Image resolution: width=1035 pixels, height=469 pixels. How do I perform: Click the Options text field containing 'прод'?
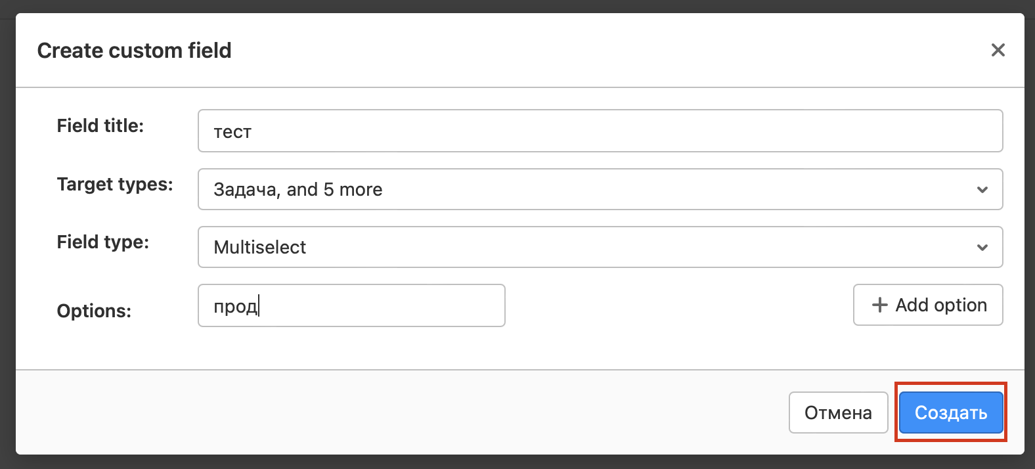pos(351,305)
